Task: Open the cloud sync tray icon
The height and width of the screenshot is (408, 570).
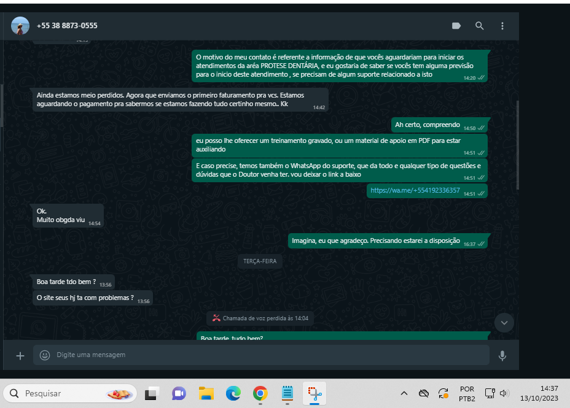Action: click(423, 393)
